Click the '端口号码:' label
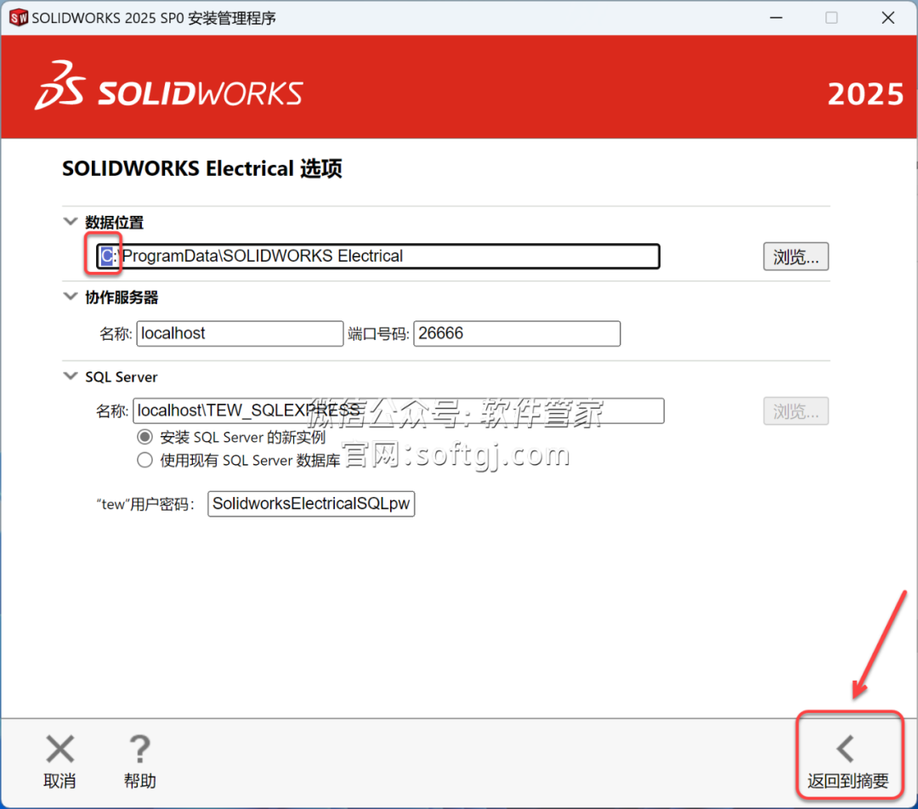This screenshot has height=809, width=918. (x=378, y=334)
